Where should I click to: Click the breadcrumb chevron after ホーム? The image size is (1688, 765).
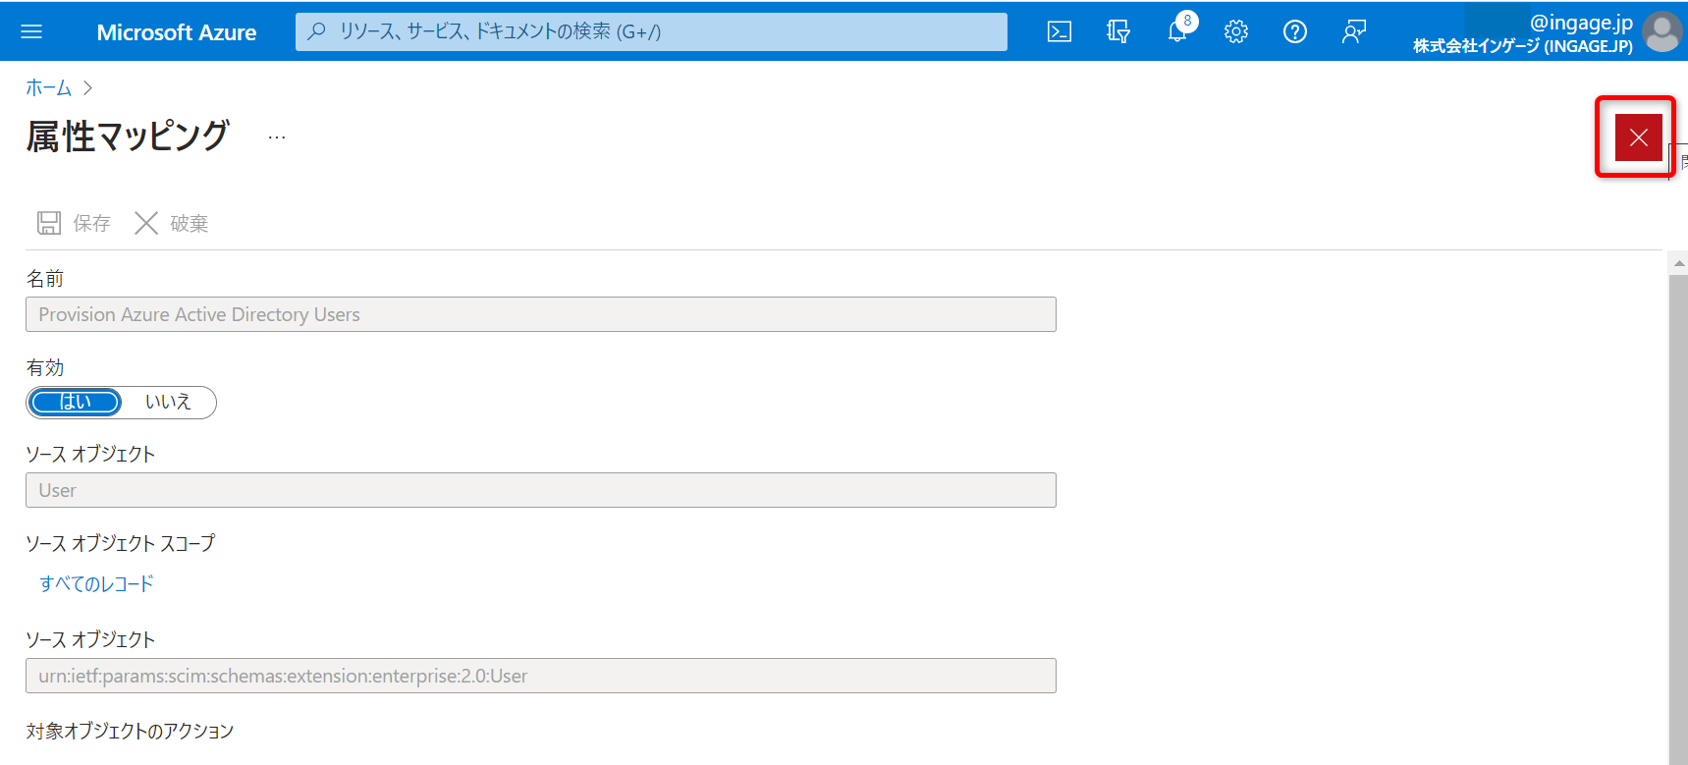coord(88,88)
